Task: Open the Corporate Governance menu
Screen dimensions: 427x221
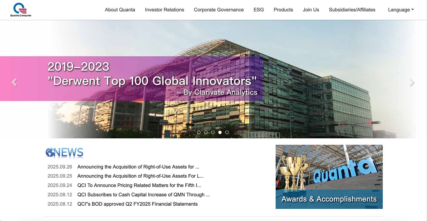Action: pos(219,10)
